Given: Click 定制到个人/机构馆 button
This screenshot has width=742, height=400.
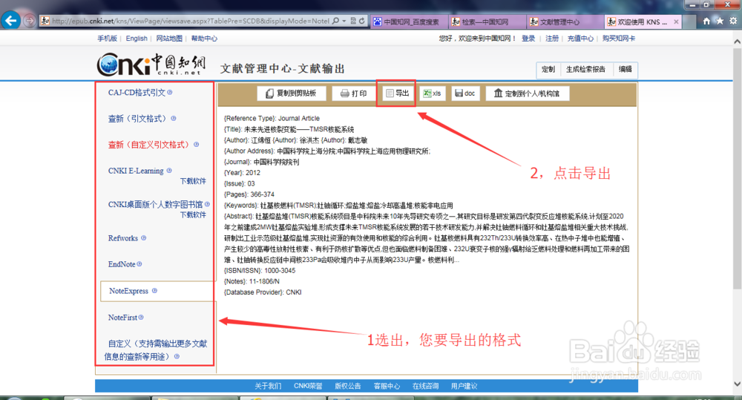Looking at the screenshot, I should click(x=527, y=94).
